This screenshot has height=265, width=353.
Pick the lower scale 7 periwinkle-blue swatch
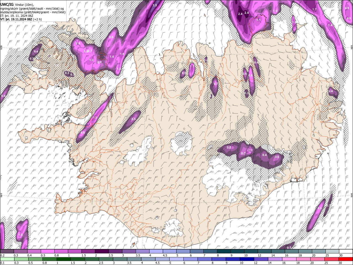tap(205, 259)
